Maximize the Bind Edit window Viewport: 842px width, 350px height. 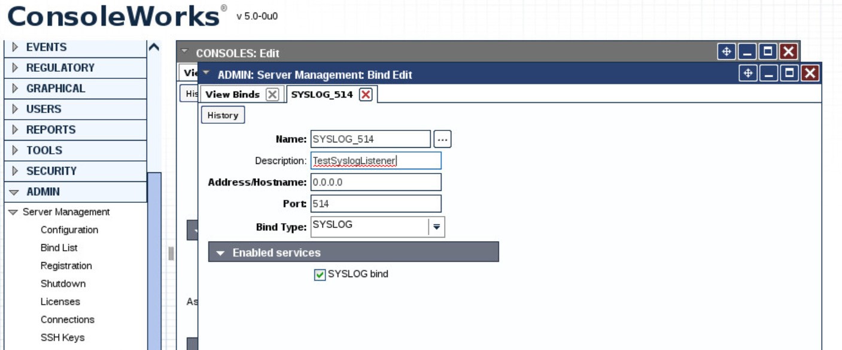point(789,74)
